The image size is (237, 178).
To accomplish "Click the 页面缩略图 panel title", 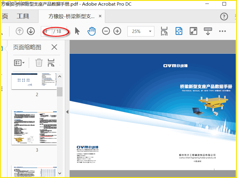I will click(x=27, y=47).
